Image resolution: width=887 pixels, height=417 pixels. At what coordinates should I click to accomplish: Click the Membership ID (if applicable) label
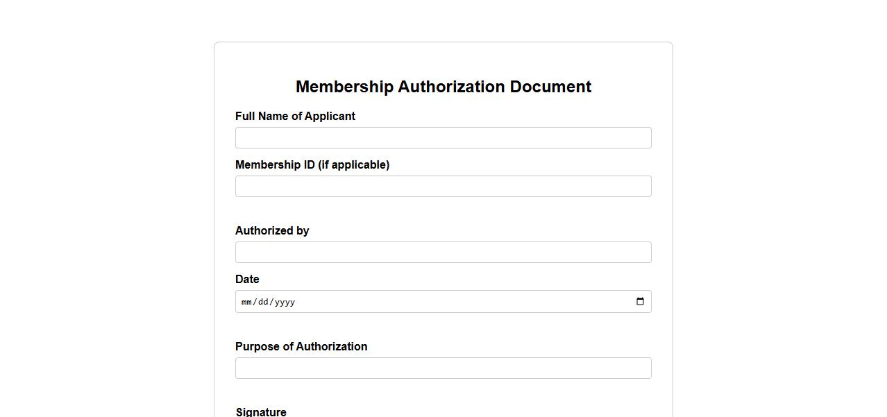click(312, 164)
